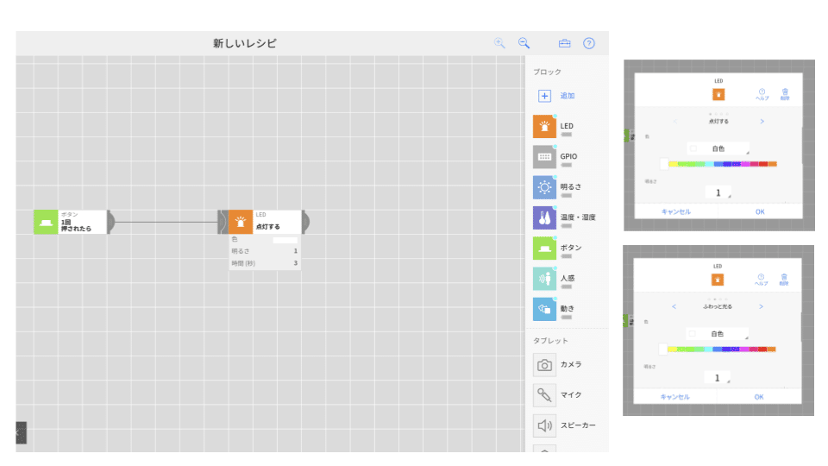Click the 時間 (秒) row on the LED block
Viewport: 828px width, 466px height.
[x=265, y=263]
